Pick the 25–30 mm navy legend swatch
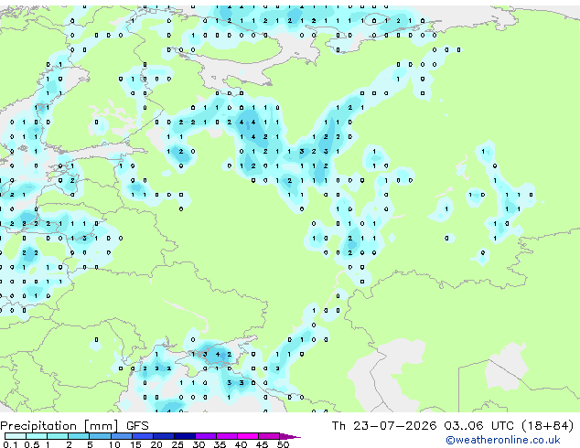The width and height of the screenshot is (580, 448). pyautogui.click(x=185, y=436)
